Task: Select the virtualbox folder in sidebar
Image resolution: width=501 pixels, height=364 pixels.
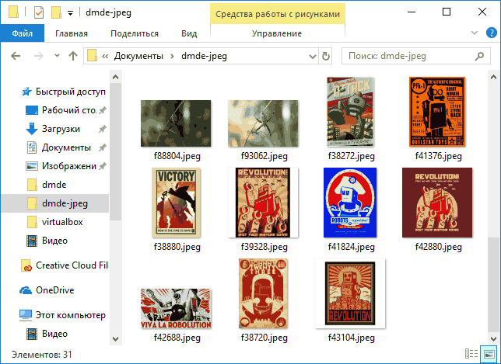Action: point(55,222)
